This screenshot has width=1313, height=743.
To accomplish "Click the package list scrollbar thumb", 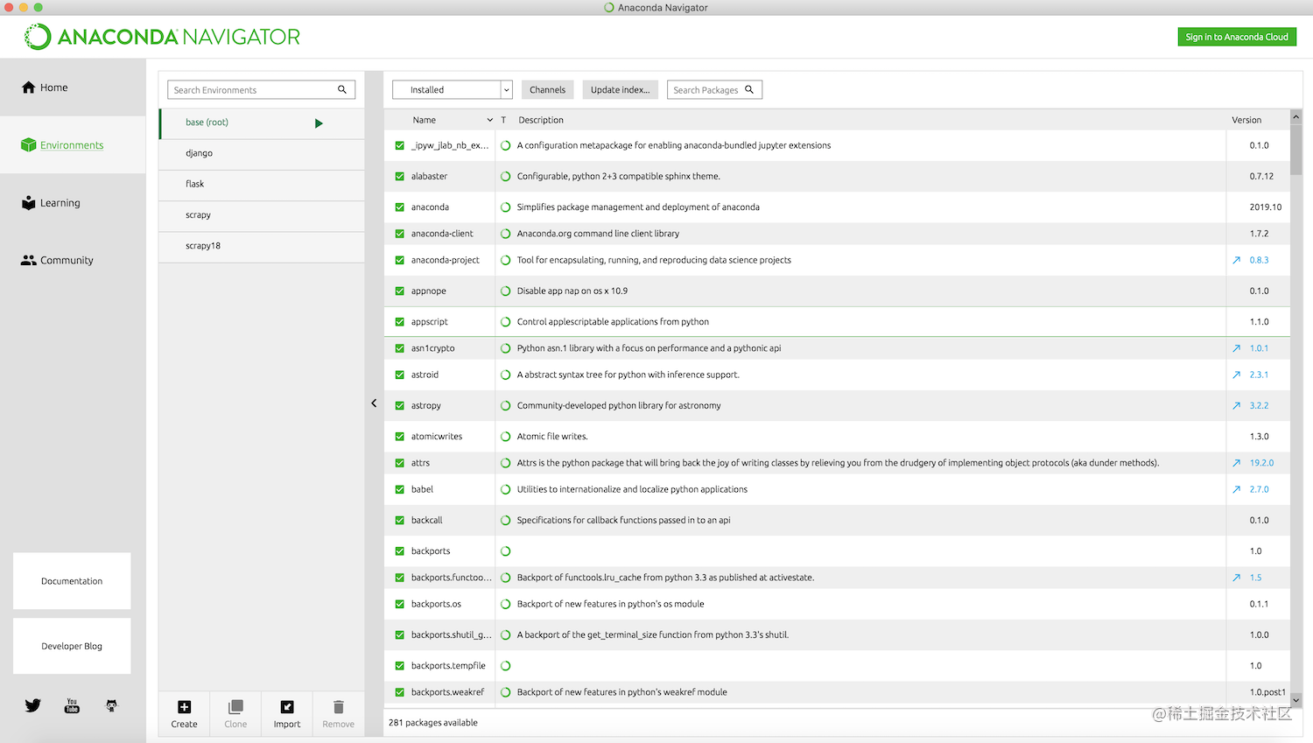I will click(x=1296, y=150).
